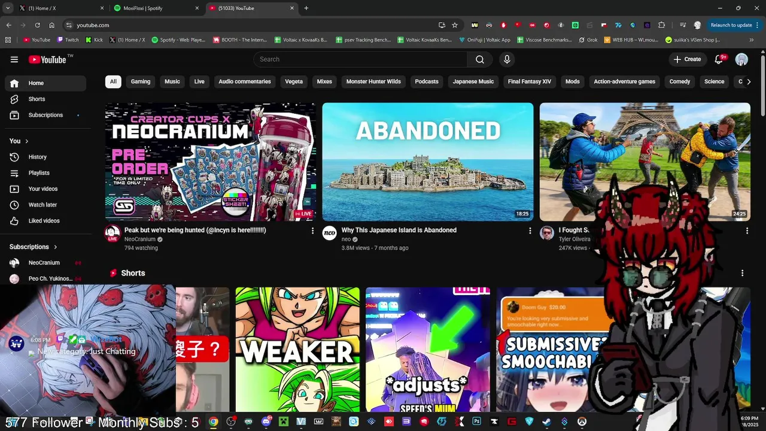Show next category chips with the right arrow

click(x=748, y=82)
